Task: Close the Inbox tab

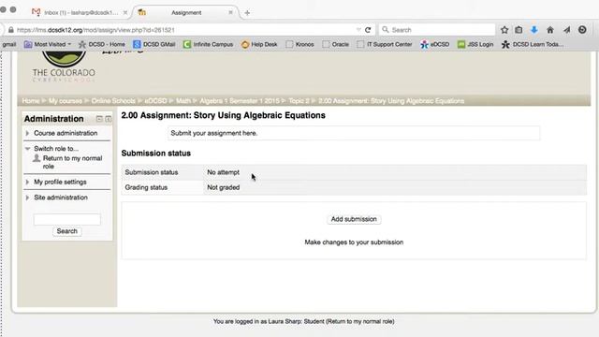Action: 124,12
